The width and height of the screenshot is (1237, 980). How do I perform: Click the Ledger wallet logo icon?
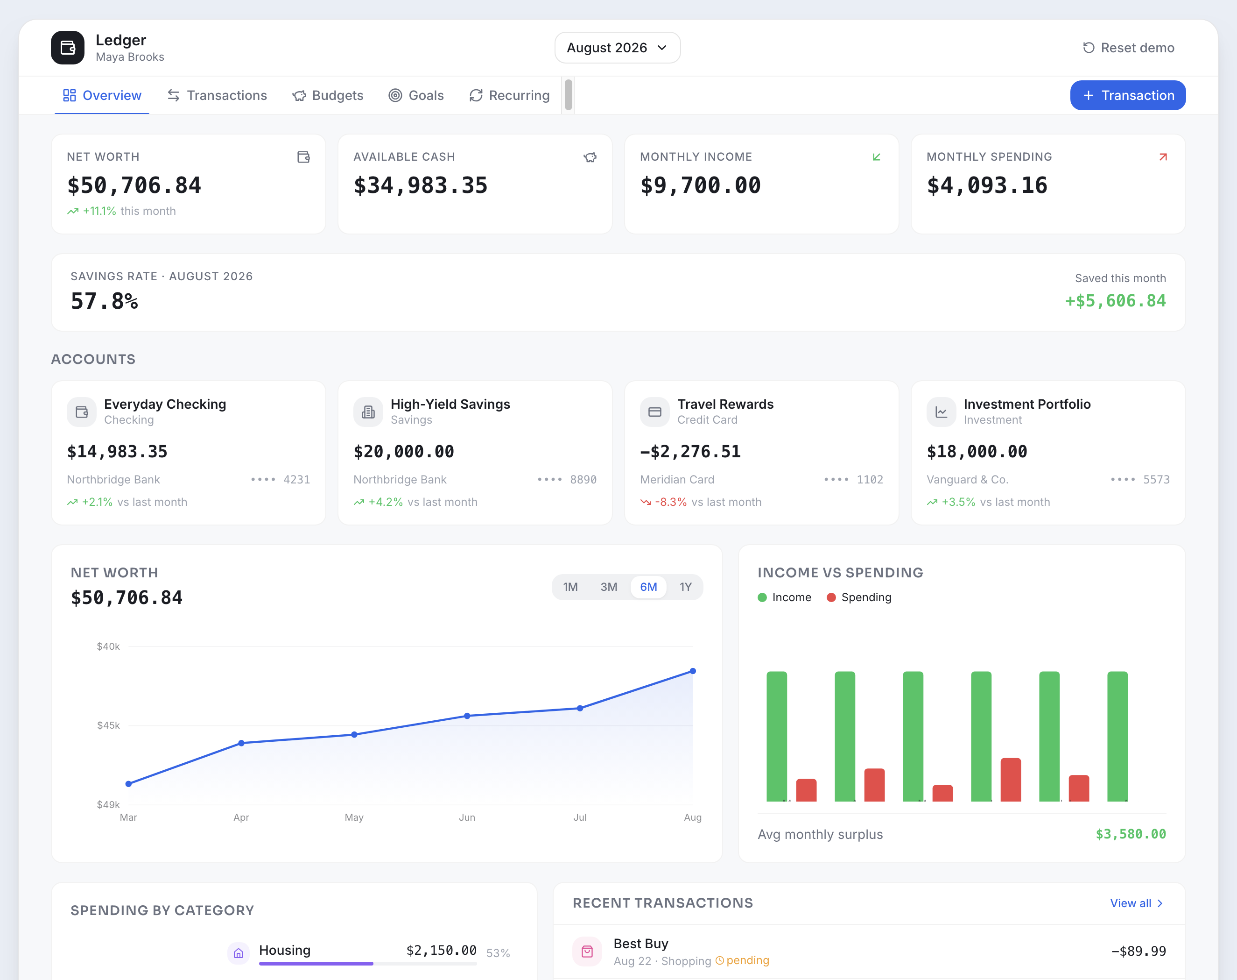point(68,48)
